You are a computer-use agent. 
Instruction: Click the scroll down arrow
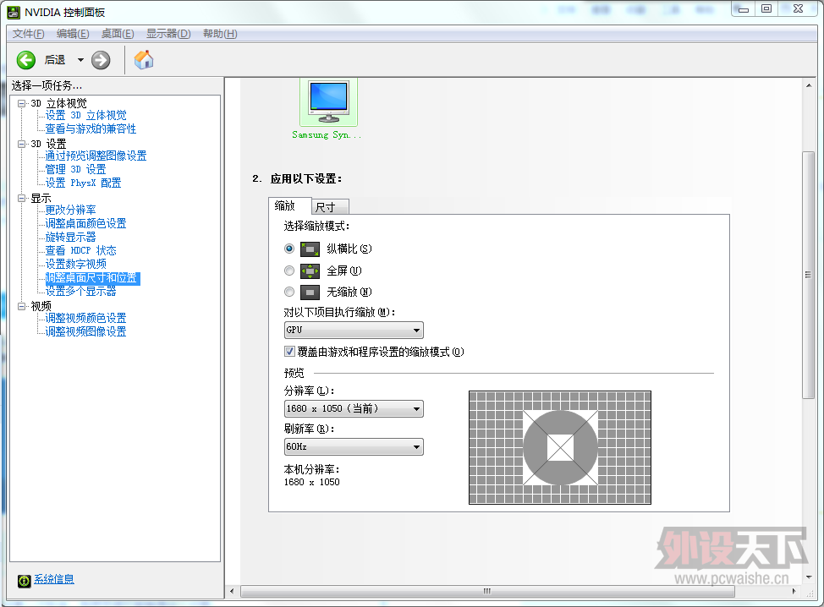(x=808, y=577)
